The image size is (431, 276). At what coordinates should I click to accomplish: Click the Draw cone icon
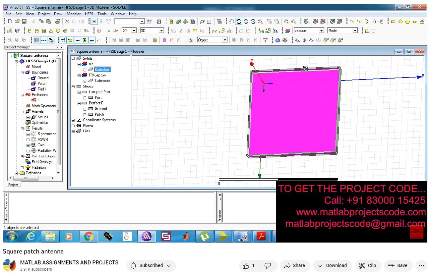coord(51,31)
